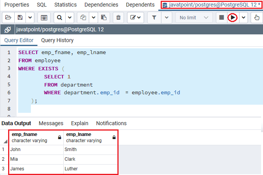The image size is (263, 175).
Task: Open the Dependencies tab
Action: click(x=101, y=5)
